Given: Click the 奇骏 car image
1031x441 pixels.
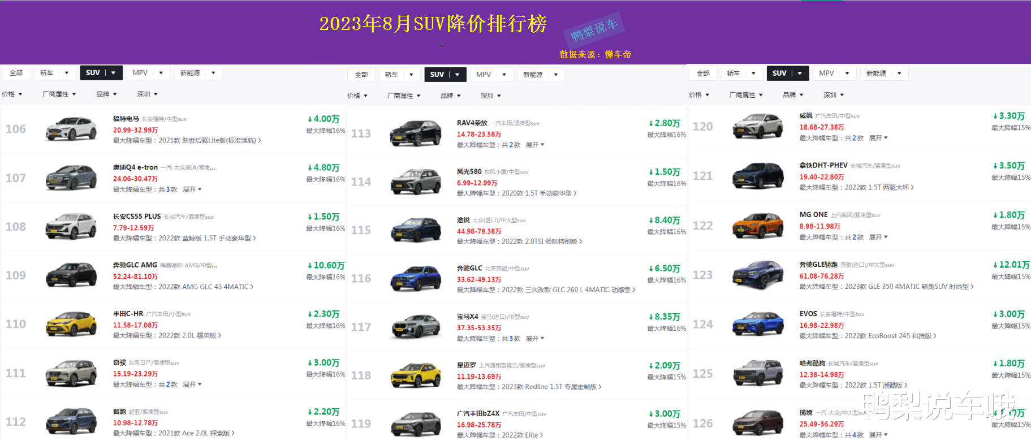Looking at the screenshot, I should (71, 373).
